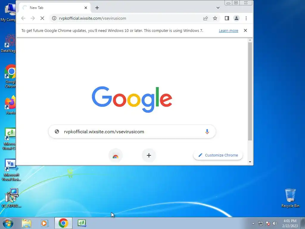The image size is (305, 229).
Task: Click the globe icon in search box
Action: click(57, 131)
